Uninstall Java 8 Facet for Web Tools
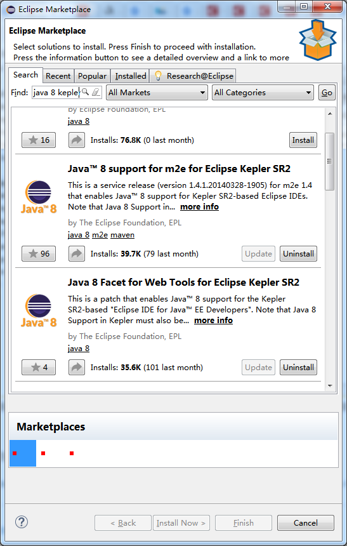Viewport: 347px width, 546px height. click(298, 368)
